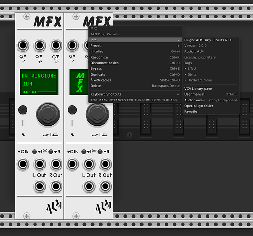Click the L Out jack on right MFX
The image size is (253, 236).
click(89, 186)
